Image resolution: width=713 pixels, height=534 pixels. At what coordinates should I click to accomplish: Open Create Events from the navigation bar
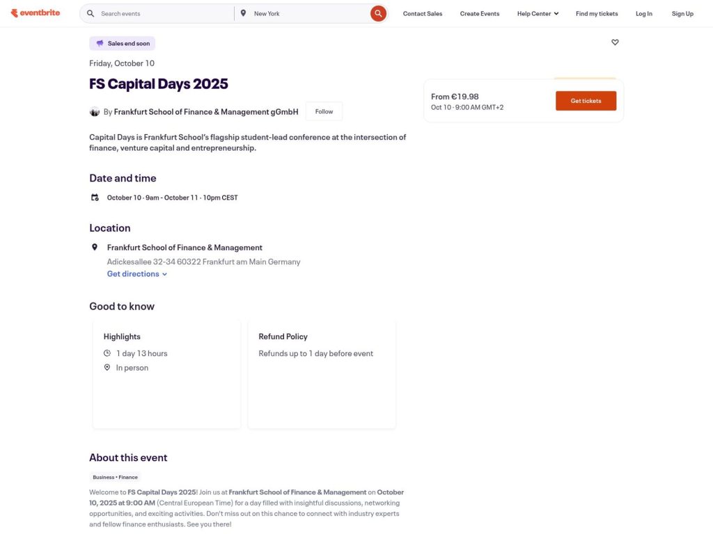pyautogui.click(x=479, y=13)
